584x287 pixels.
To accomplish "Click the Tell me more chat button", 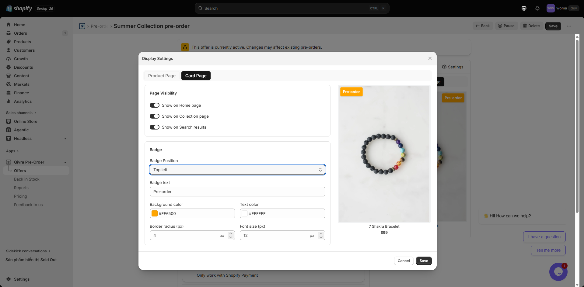I will point(548,250).
